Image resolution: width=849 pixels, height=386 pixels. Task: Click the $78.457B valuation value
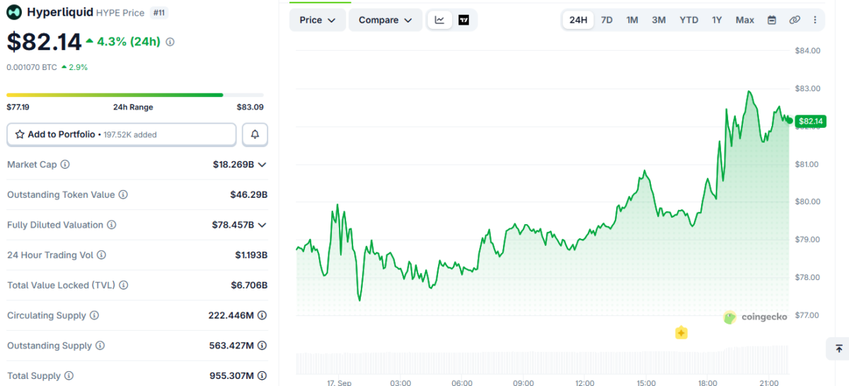pyautogui.click(x=233, y=225)
